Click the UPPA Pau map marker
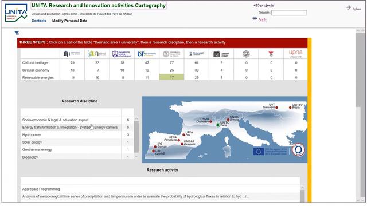 pos(183,135)
